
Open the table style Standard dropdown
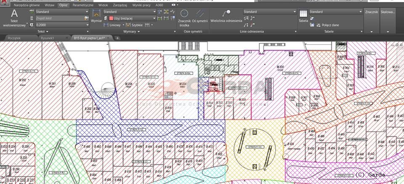(336, 12)
